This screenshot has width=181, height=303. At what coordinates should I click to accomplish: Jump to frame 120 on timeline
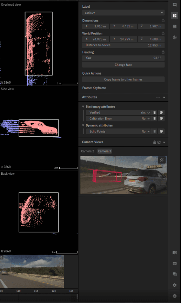tap(54, 291)
